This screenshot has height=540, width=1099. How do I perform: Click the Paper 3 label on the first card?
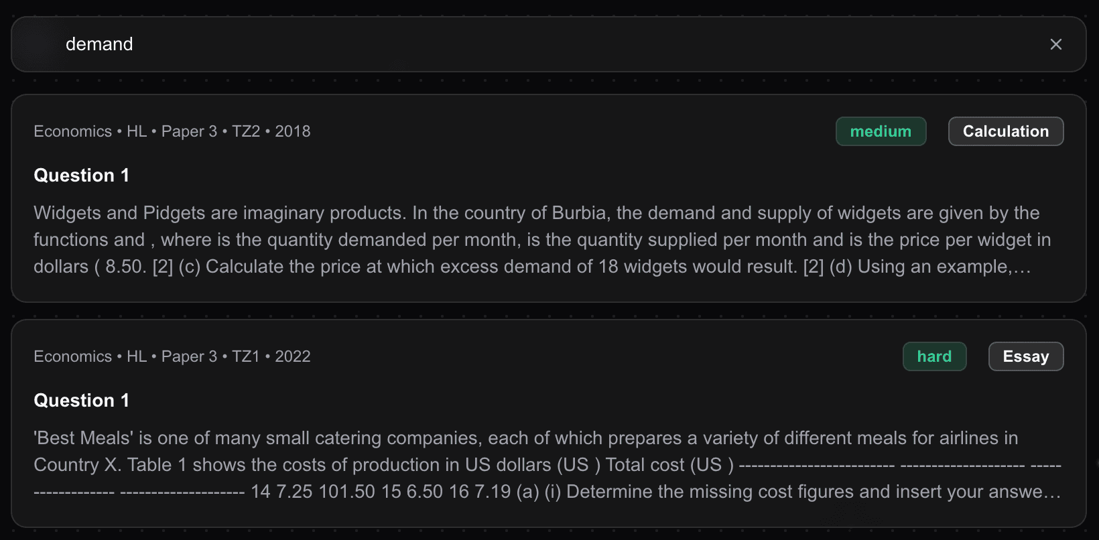click(189, 131)
